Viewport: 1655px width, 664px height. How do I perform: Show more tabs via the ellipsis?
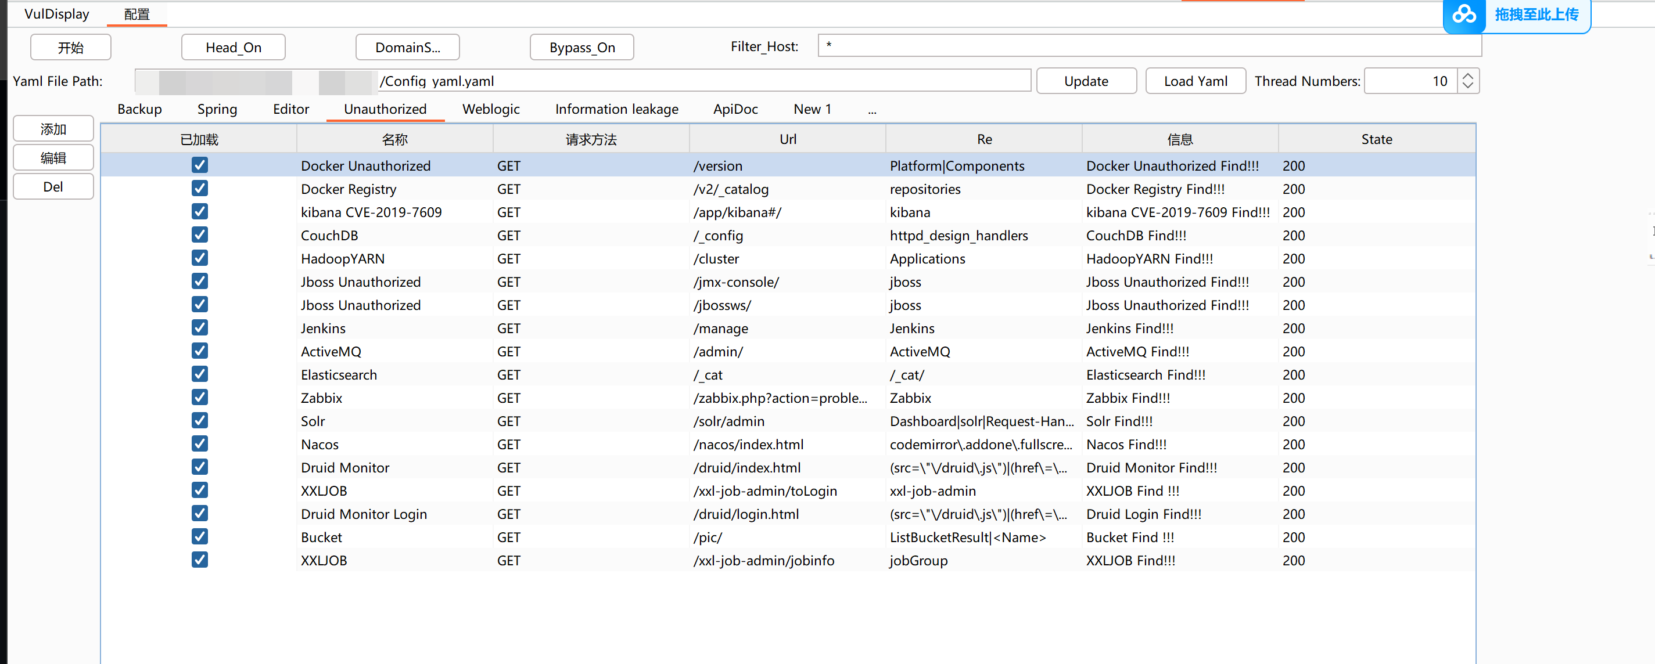click(872, 110)
